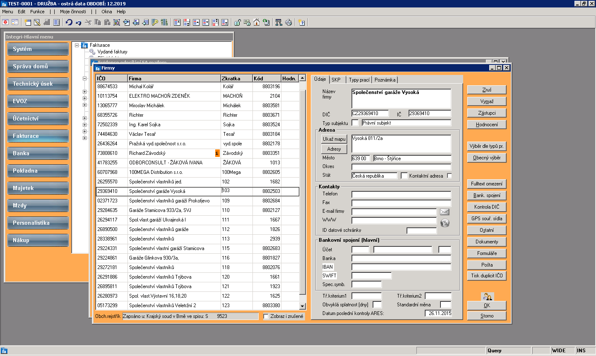The height and width of the screenshot is (356, 596).
Task: Open the Účetnictví main menu section
Action: coord(38,118)
